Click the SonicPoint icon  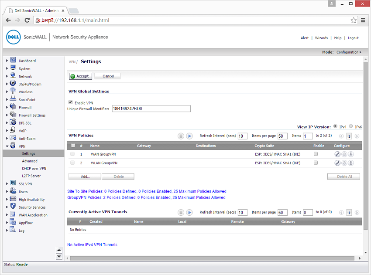tap(13, 99)
